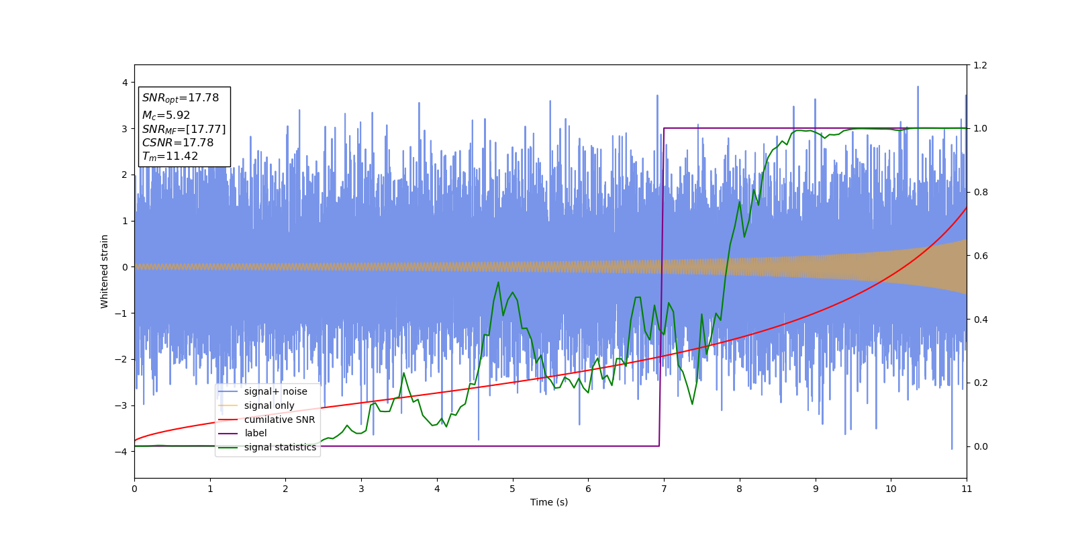Click the 'cumilative SNR' legend label
1074x537 pixels.
pyautogui.click(x=279, y=420)
